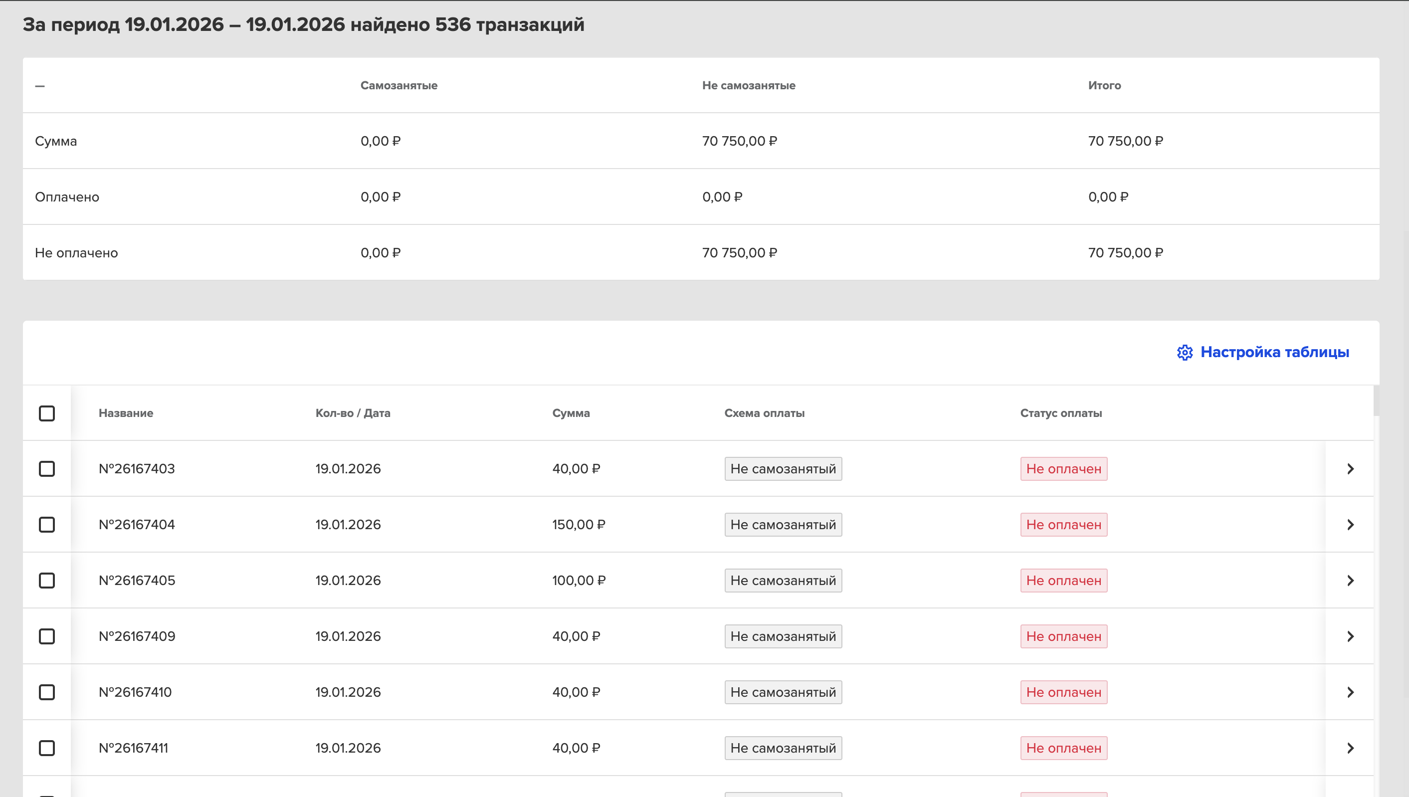
Task: Click the page heading showing 536 транзакций
Action: coord(303,24)
